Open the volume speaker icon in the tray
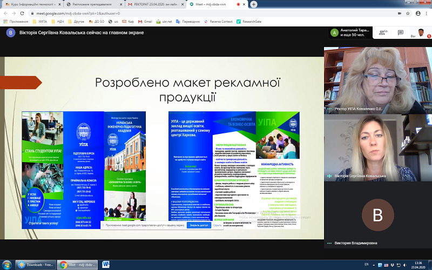 click(404, 265)
